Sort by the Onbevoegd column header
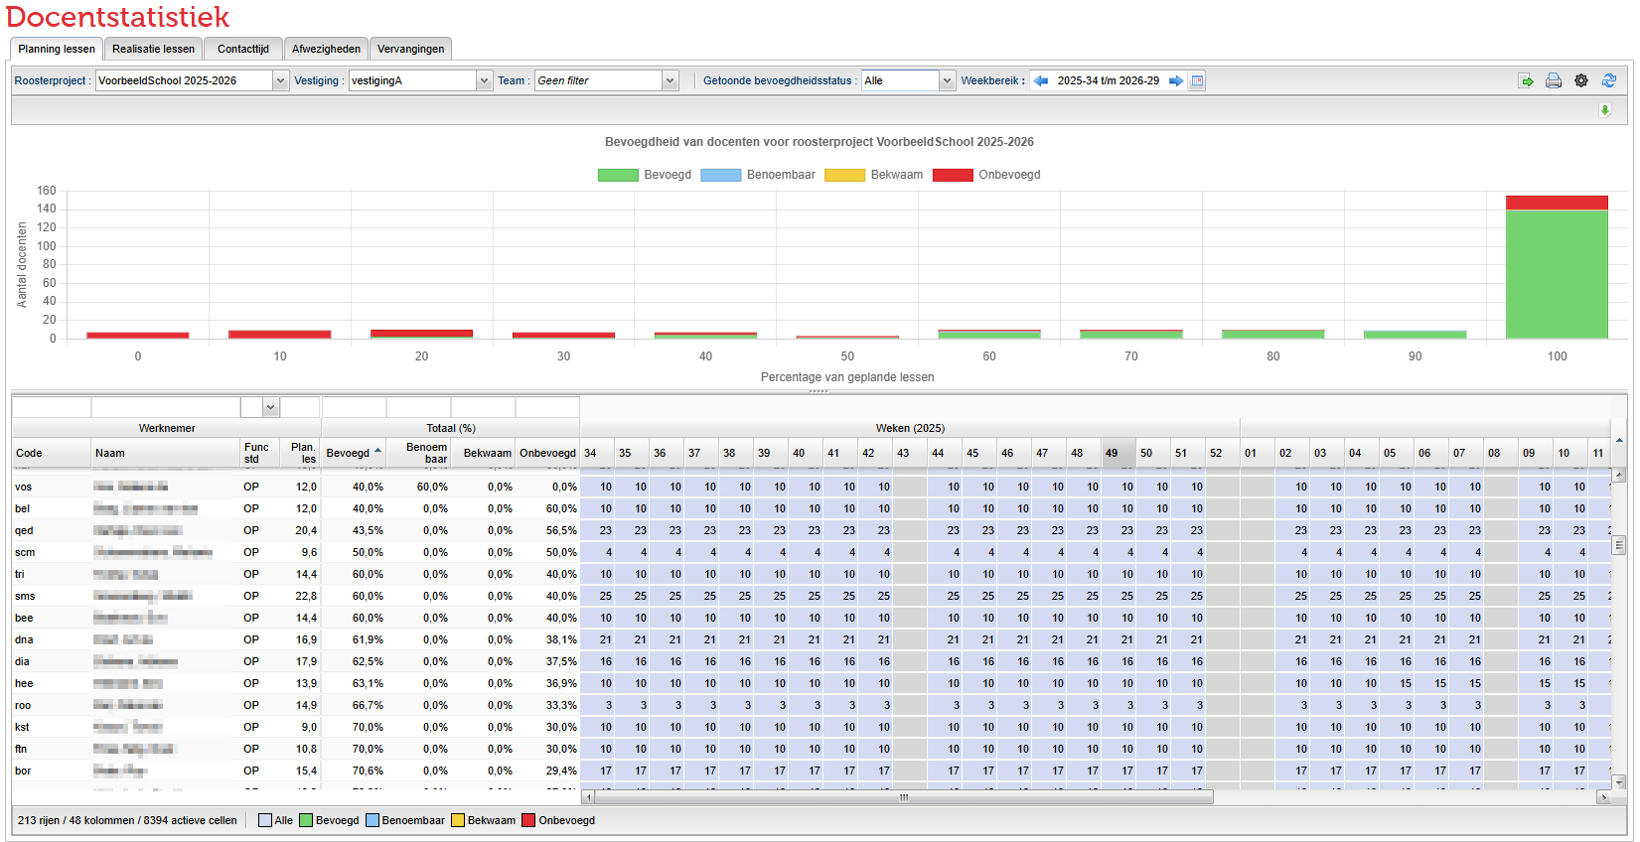The image size is (1640, 842). pos(547,454)
